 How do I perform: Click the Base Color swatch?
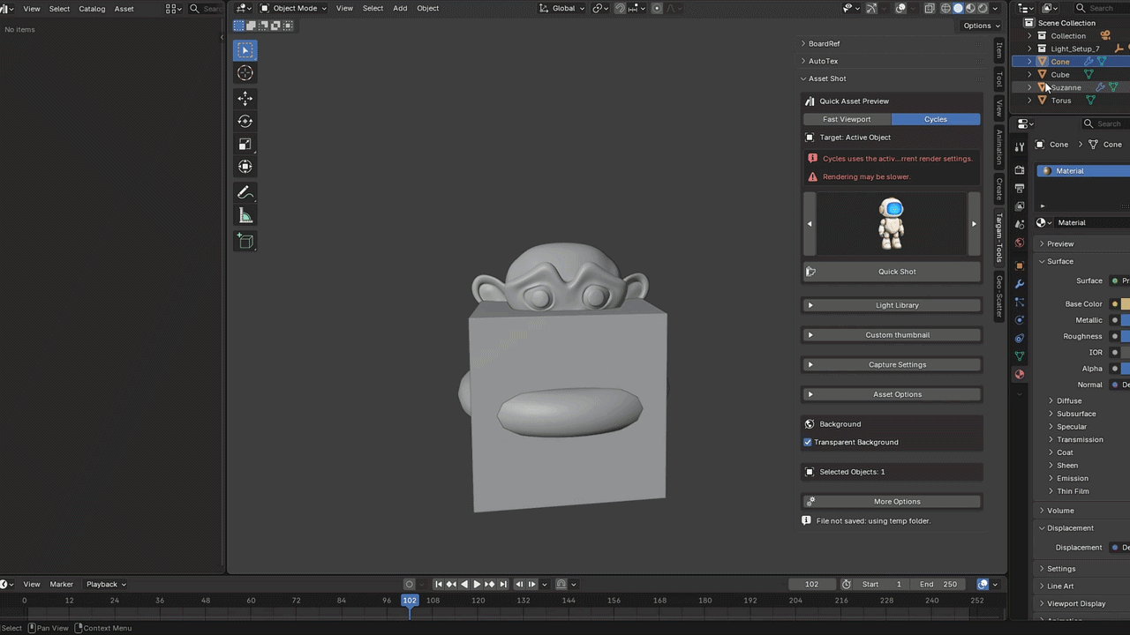1126,303
